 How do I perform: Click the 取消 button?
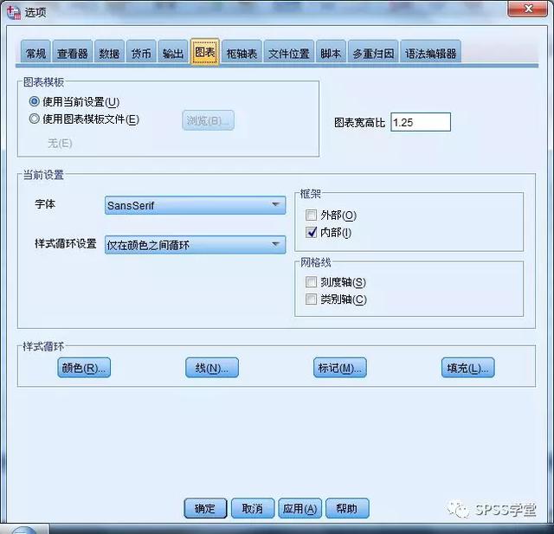point(253,508)
